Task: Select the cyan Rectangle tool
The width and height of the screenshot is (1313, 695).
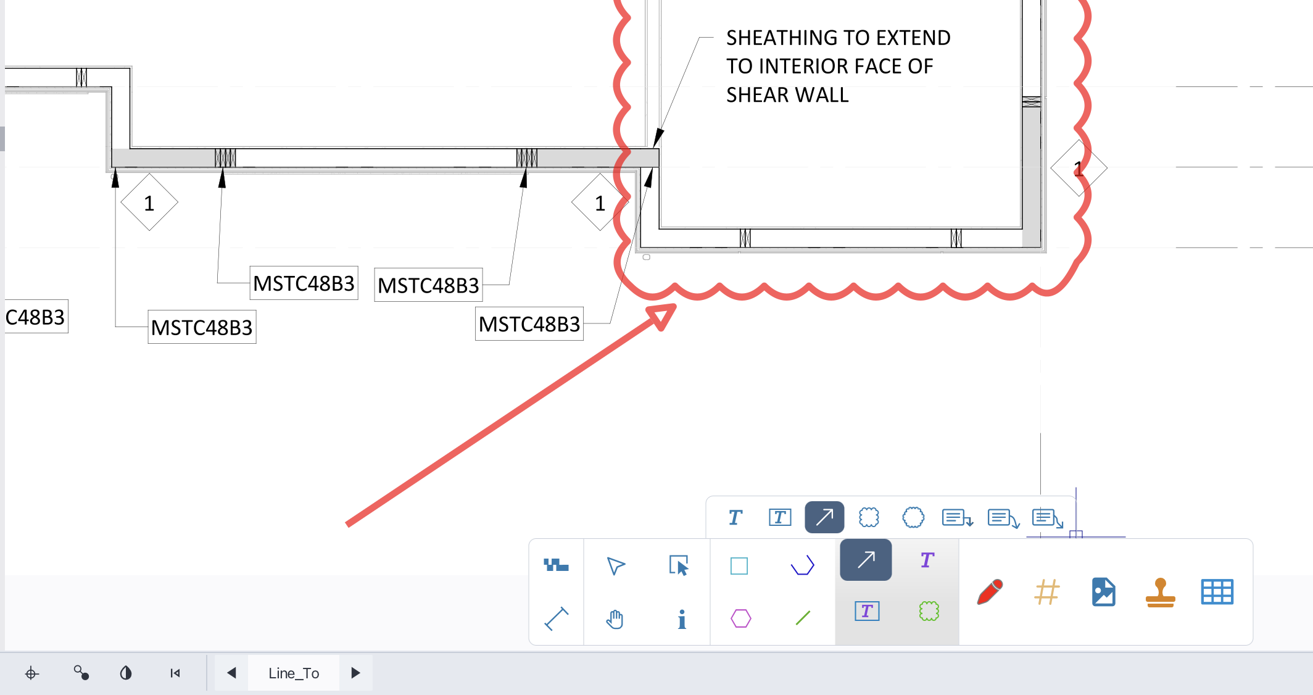Action: coord(739,564)
